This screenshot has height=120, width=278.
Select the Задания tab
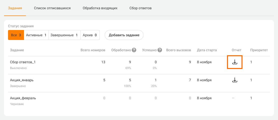click(15, 8)
